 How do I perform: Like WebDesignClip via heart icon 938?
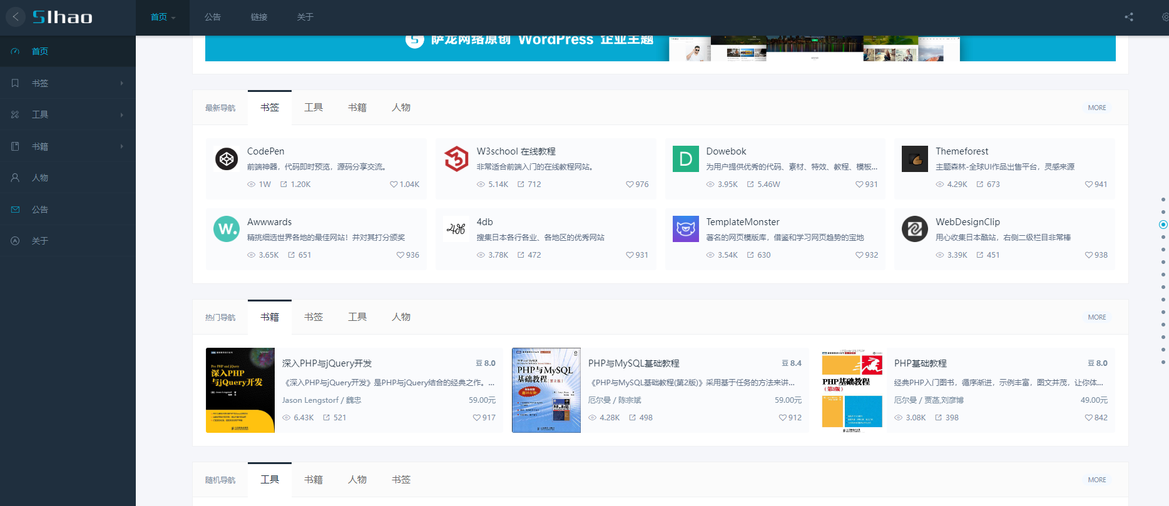tap(1089, 255)
